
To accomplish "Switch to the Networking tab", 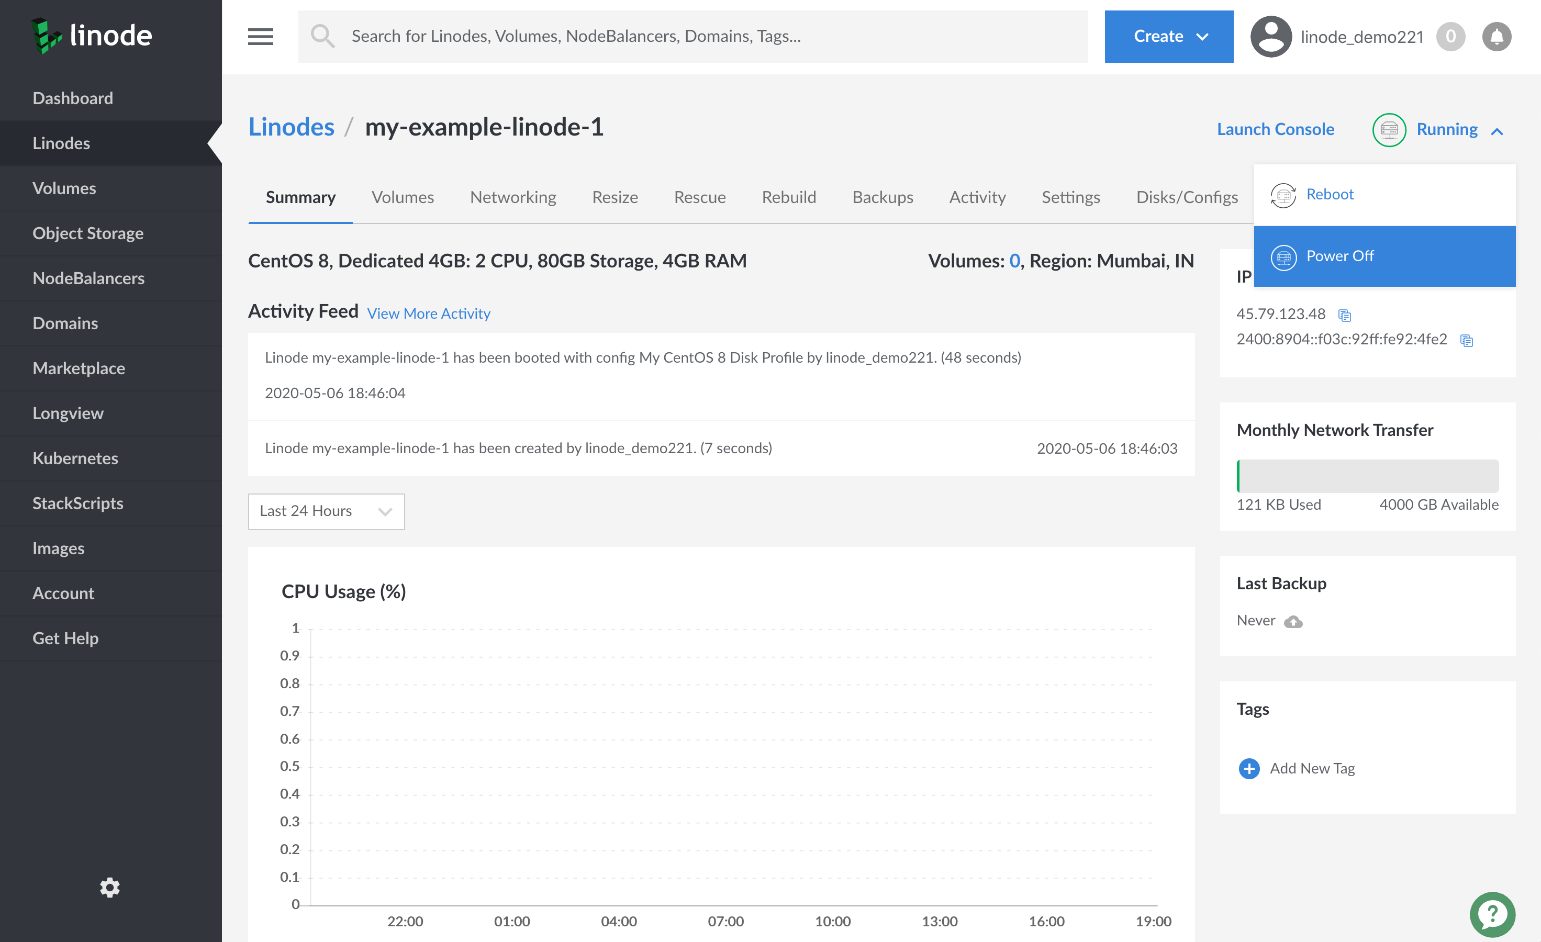I will pyautogui.click(x=513, y=197).
